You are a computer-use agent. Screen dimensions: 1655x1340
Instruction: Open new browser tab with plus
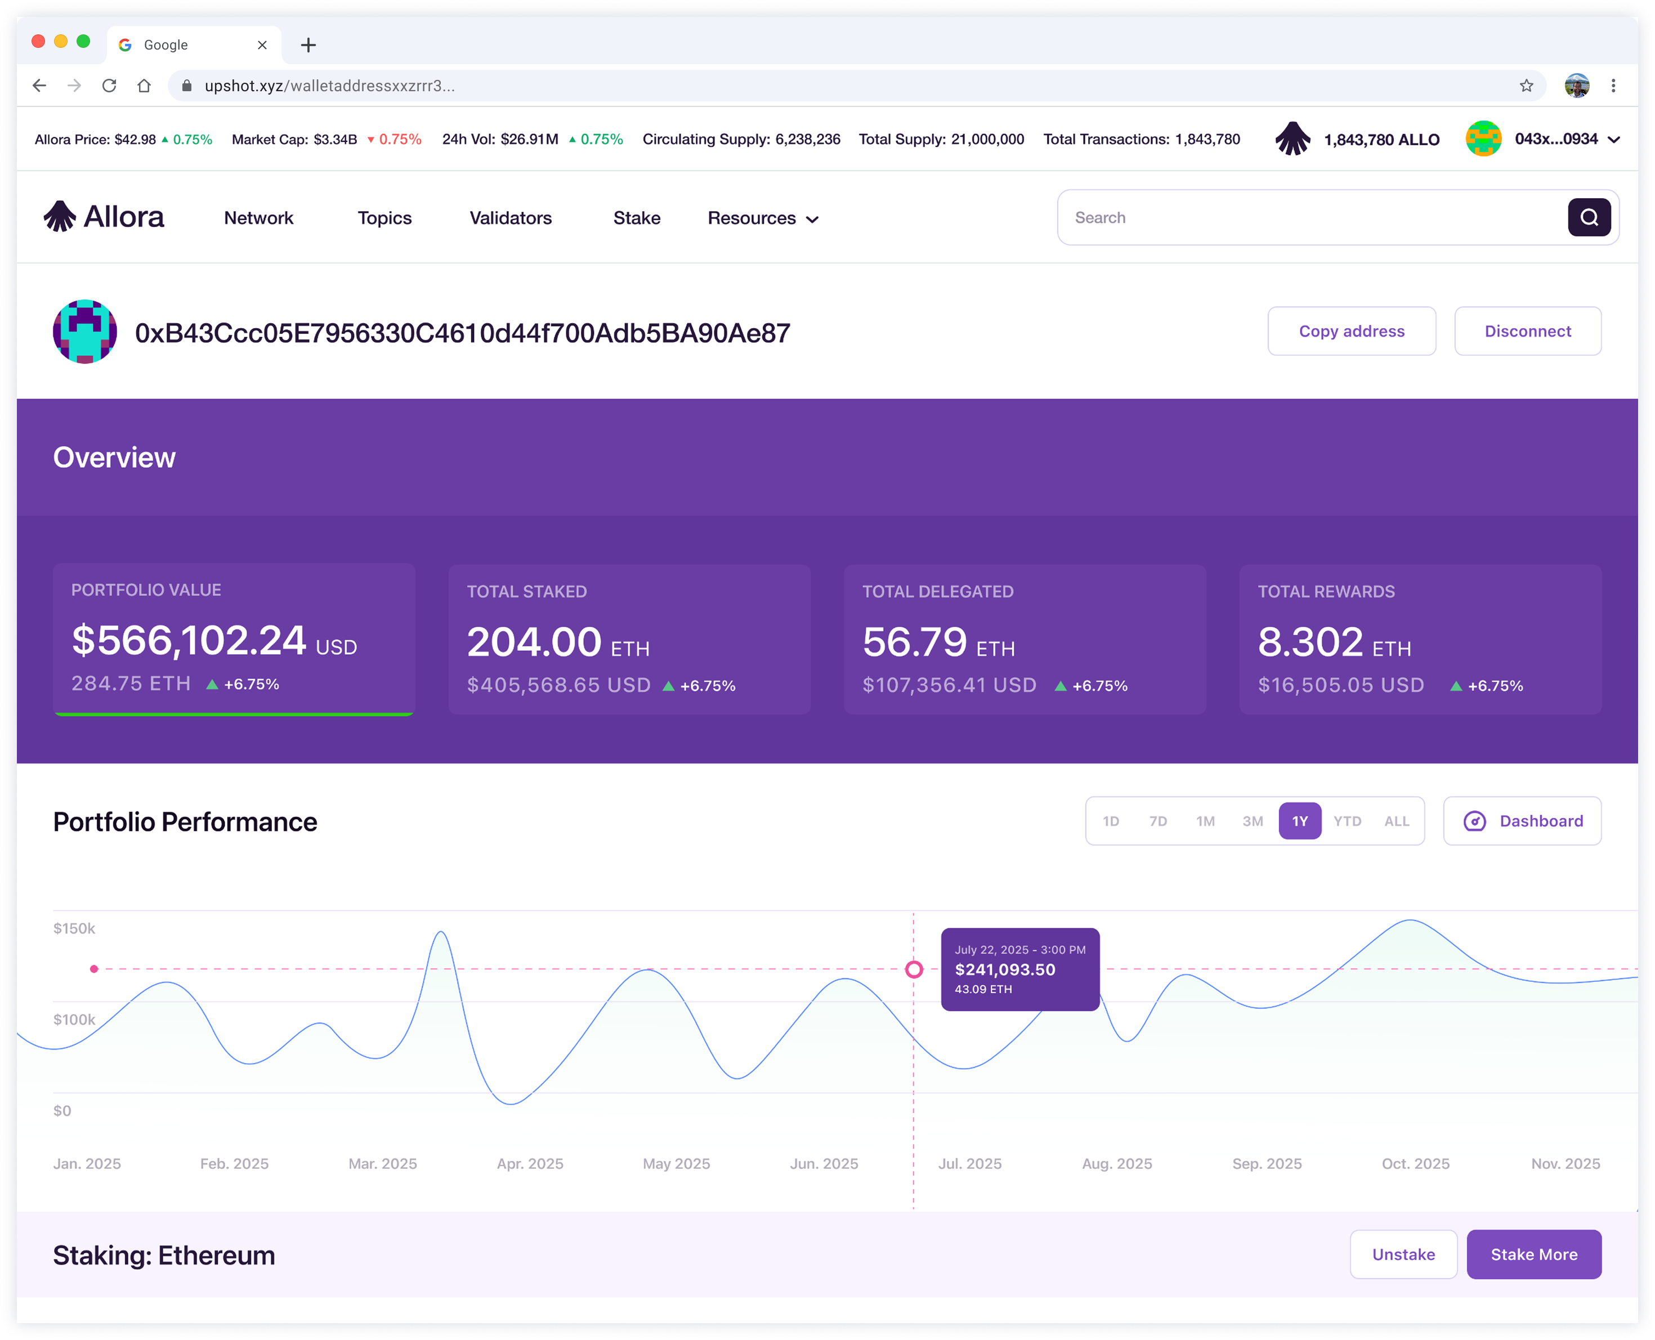(x=308, y=45)
